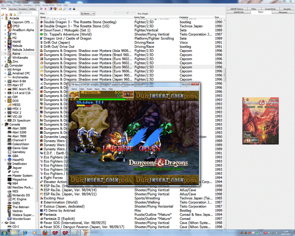Click the Dungeons & Dragons flyer thumbnail
Viewport: 295px width, 236px height.
pyautogui.click(x=260, y=121)
